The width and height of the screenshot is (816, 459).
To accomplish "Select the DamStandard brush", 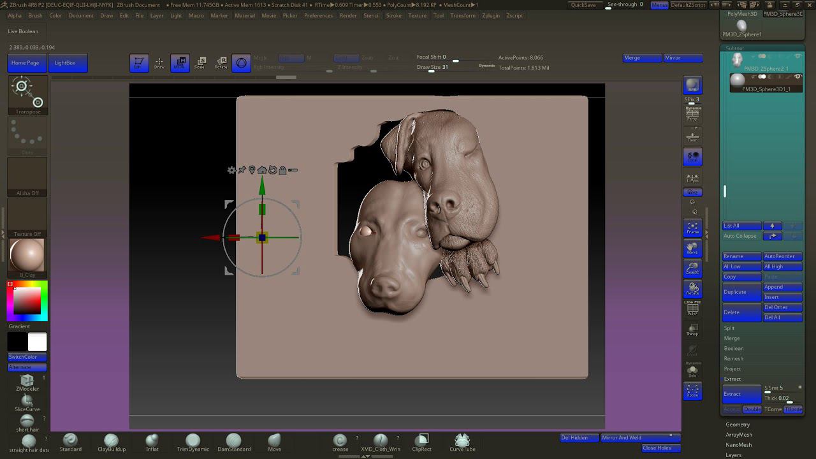I will click(x=234, y=441).
